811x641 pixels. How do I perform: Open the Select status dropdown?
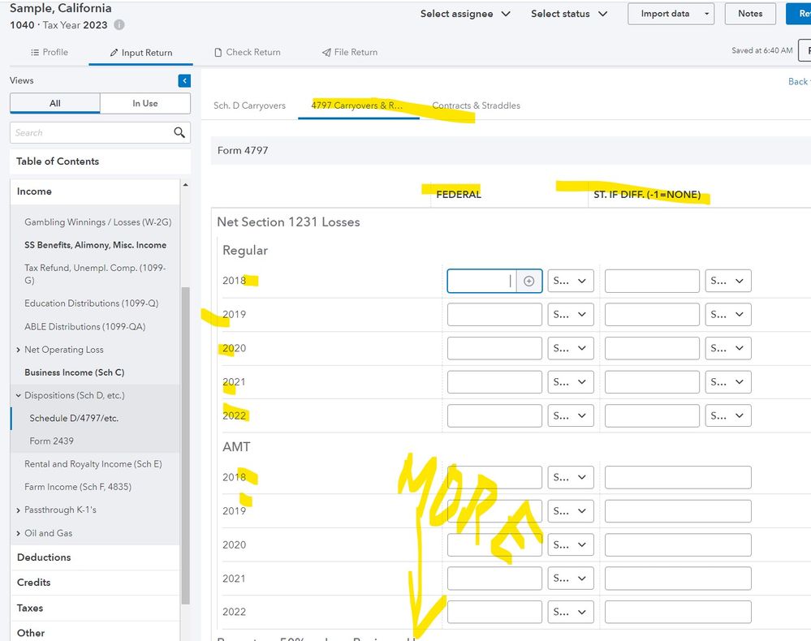569,14
